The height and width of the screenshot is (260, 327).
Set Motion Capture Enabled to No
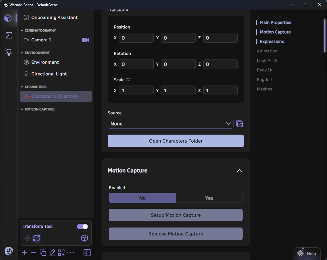coord(142,198)
